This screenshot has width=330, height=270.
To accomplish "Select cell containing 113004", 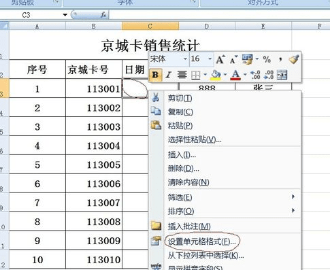I will [94, 146].
